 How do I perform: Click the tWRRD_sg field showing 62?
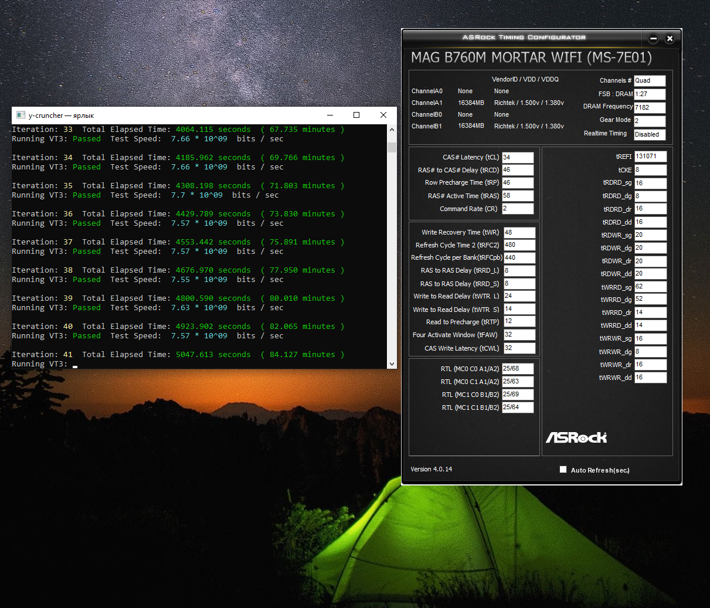point(650,287)
